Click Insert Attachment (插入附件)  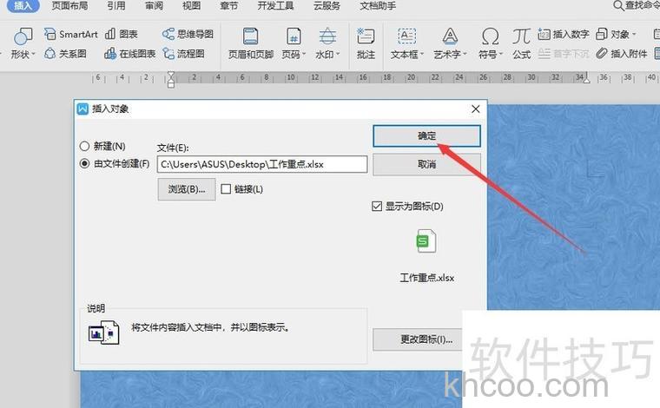coord(622,54)
